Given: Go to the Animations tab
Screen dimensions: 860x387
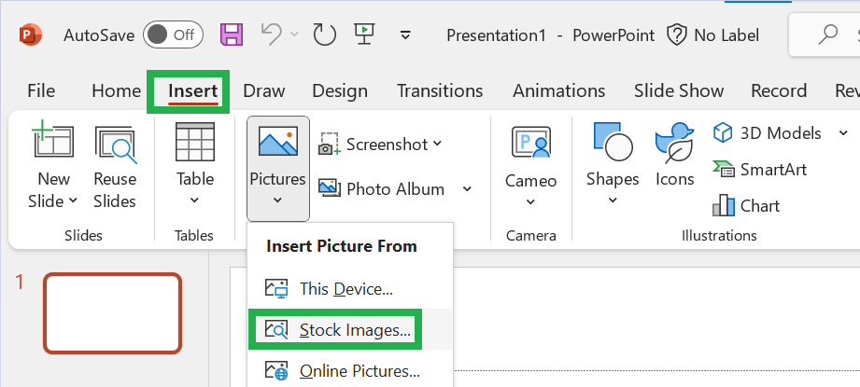Looking at the screenshot, I should tap(559, 90).
